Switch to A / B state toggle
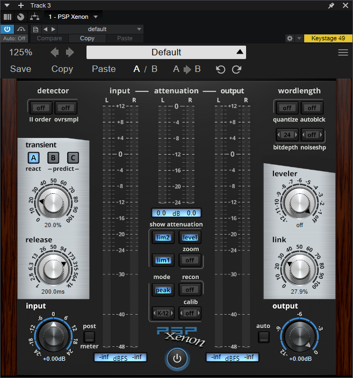 (145, 69)
